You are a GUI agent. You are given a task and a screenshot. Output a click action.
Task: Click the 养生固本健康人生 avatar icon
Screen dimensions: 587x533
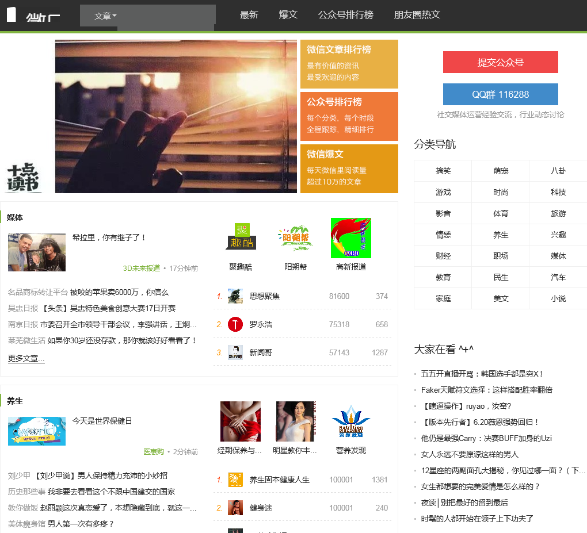(x=235, y=480)
